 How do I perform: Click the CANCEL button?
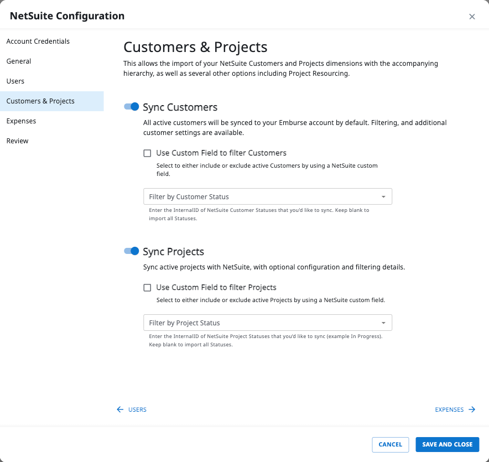coord(390,444)
